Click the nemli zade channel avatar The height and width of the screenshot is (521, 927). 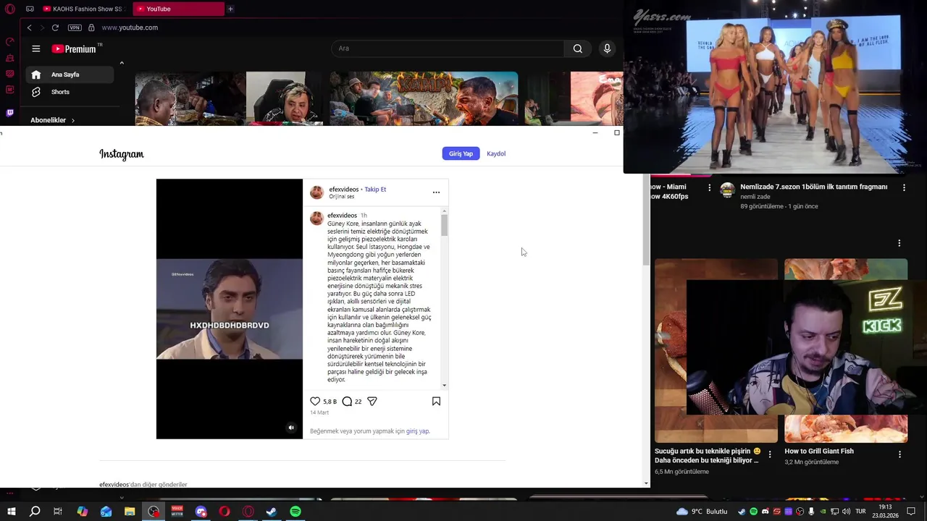[728, 190]
